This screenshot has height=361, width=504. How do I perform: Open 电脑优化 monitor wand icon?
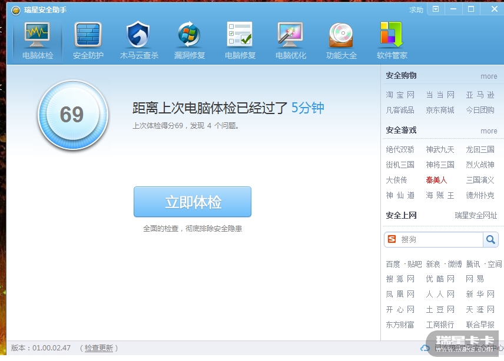[291, 35]
